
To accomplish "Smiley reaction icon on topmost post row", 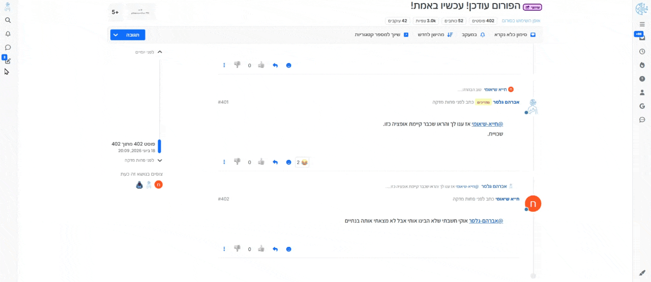I will (x=289, y=65).
